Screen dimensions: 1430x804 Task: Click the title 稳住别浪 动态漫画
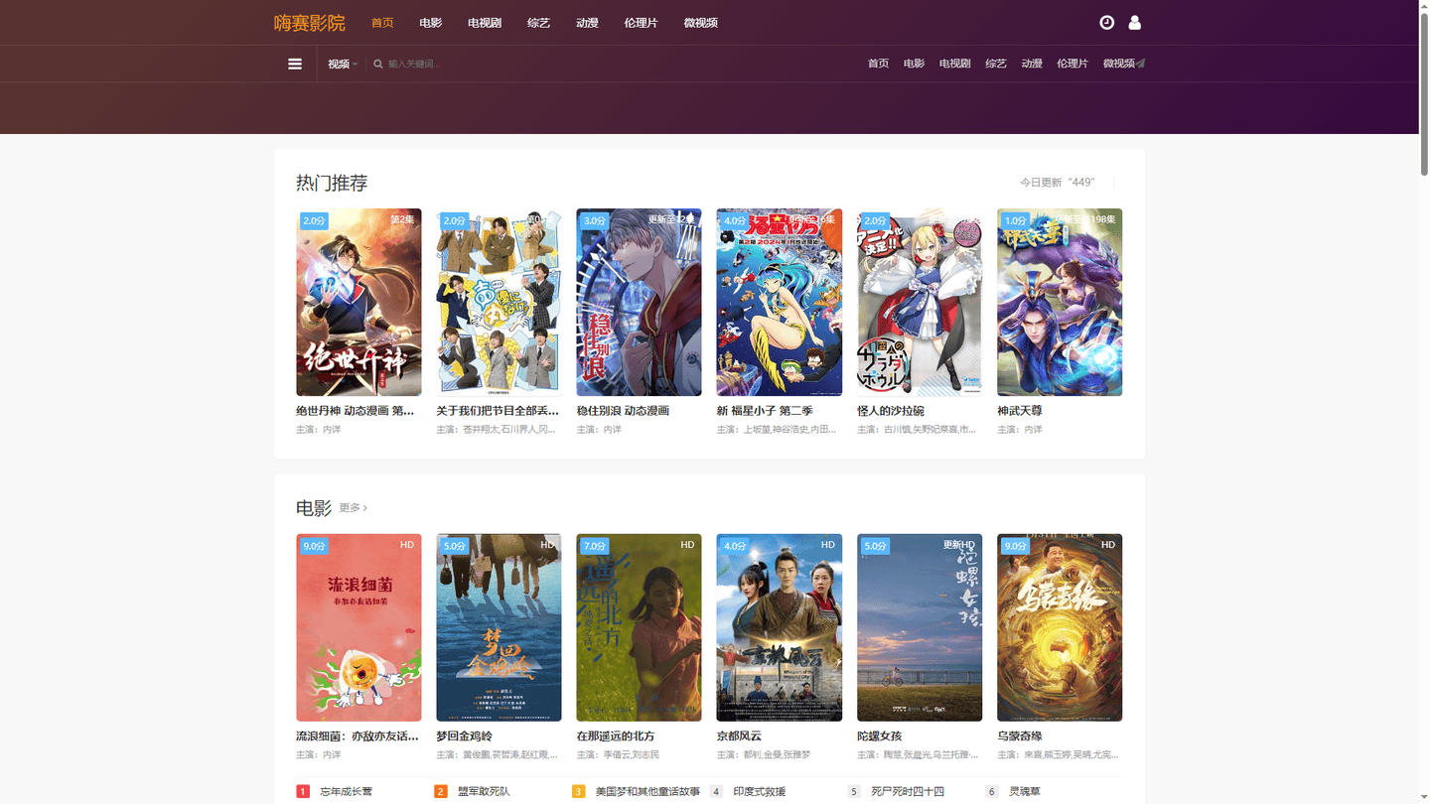(623, 410)
